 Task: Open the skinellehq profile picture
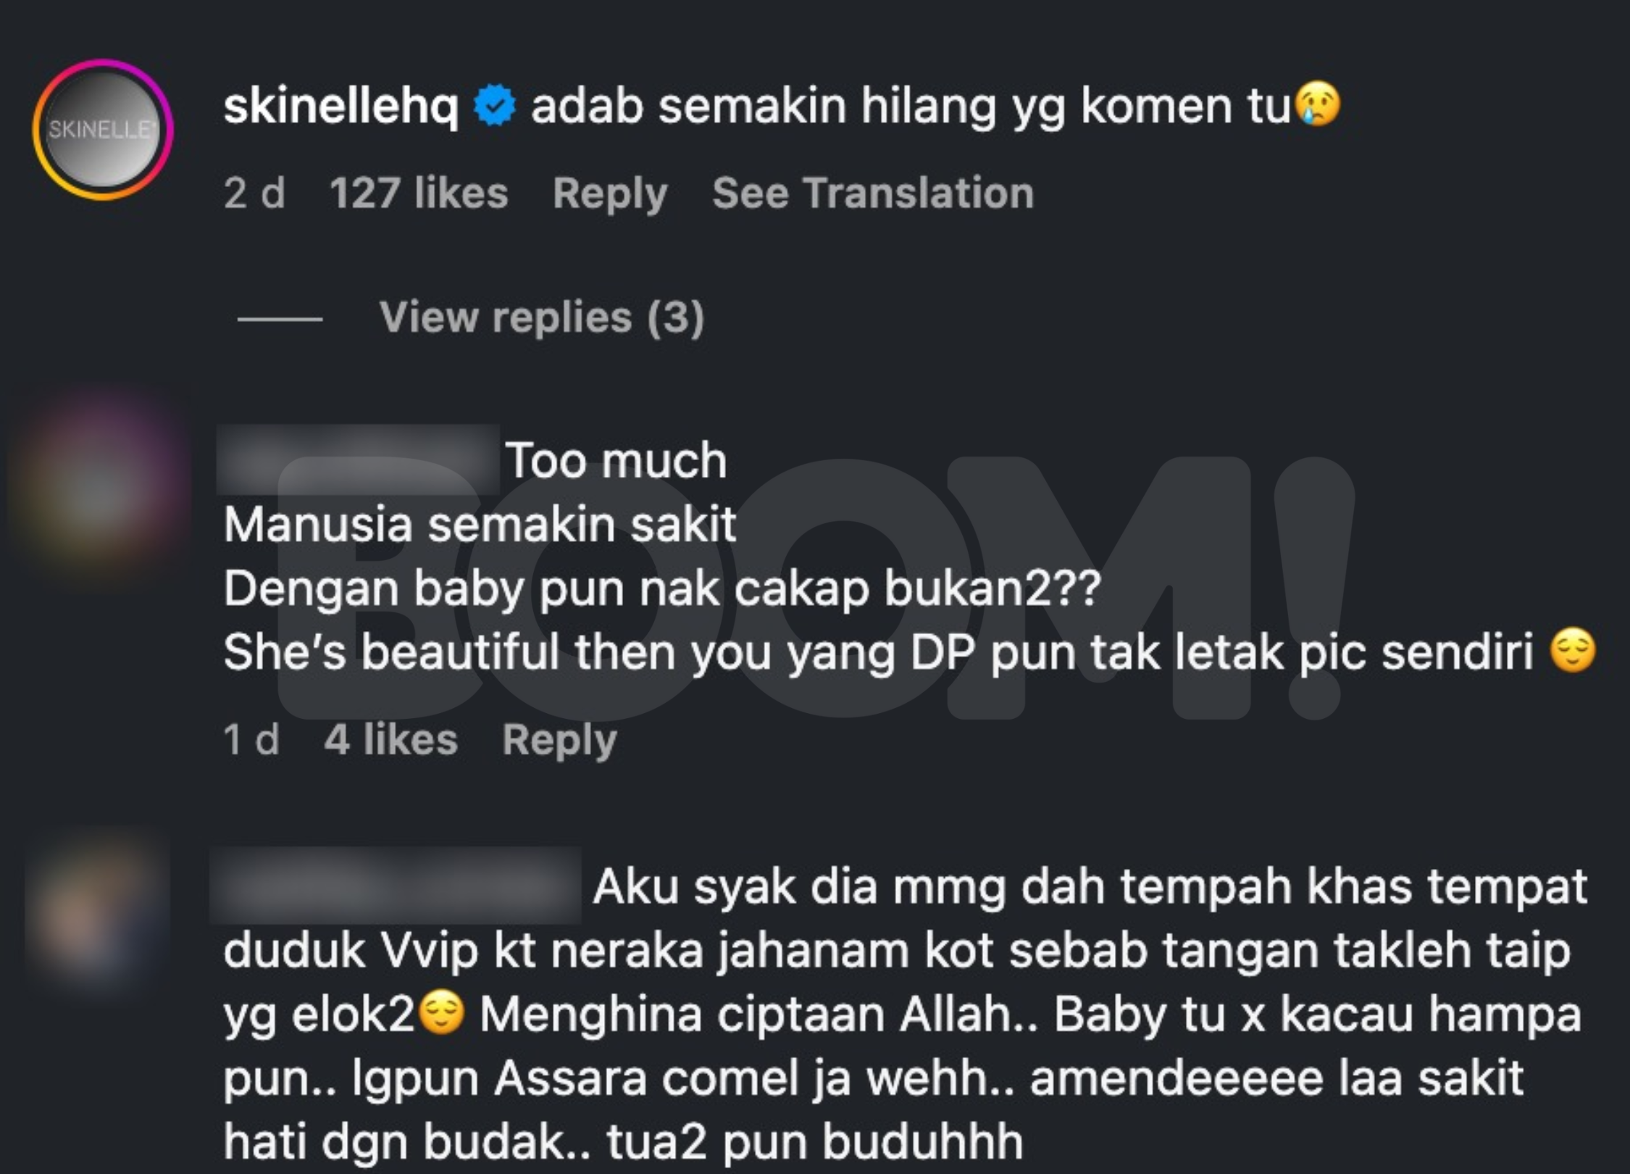coord(103,130)
